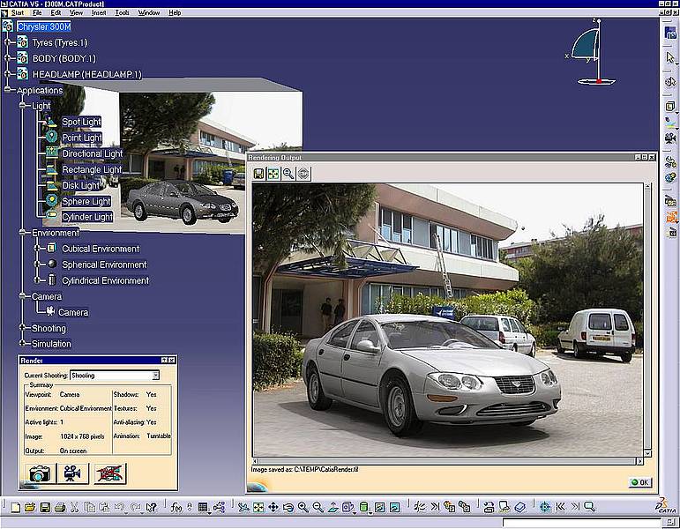Click the render video camera button
This screenshot has width=680, height=529.
click(x=73, y=473)
